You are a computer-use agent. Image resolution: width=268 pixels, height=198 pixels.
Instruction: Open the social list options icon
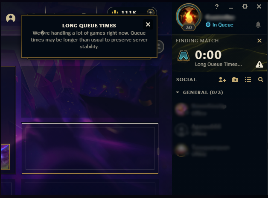(x=248, y=80)
